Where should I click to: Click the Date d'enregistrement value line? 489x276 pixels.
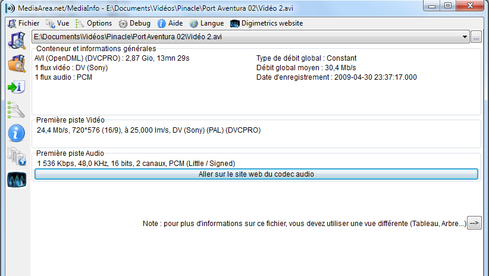pyautogui.click(x=337, y=77)
